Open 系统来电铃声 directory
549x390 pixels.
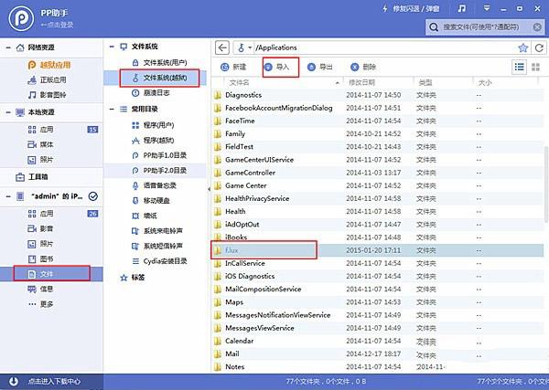(157, 231)
